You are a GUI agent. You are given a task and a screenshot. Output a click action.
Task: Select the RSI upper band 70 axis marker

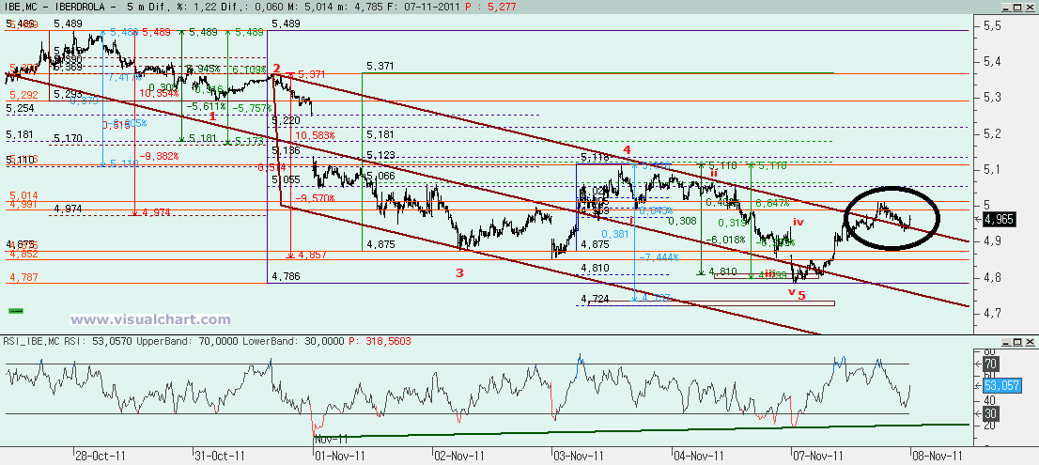(x=991, y=364)
